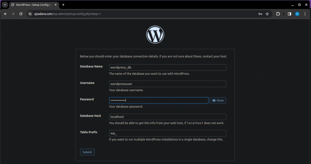Click the Username input field
Image resolution: width=311 pixels, height=164 pixels.
tap(168, 84)
